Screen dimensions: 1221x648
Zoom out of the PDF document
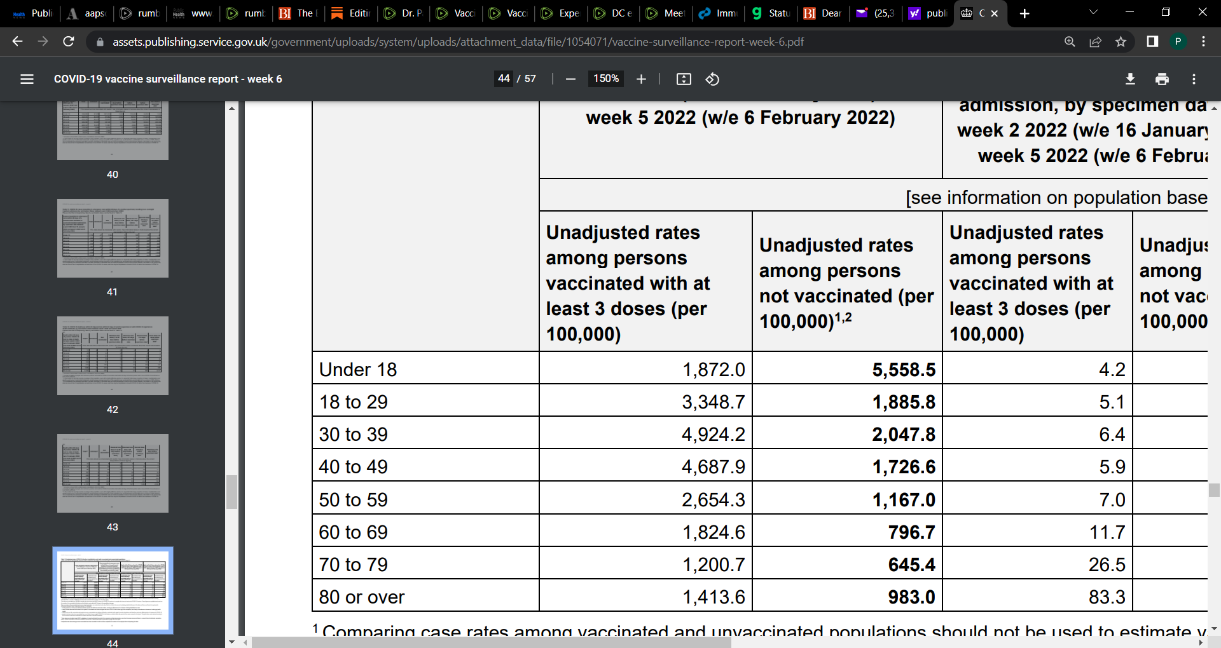pos(570,79)
